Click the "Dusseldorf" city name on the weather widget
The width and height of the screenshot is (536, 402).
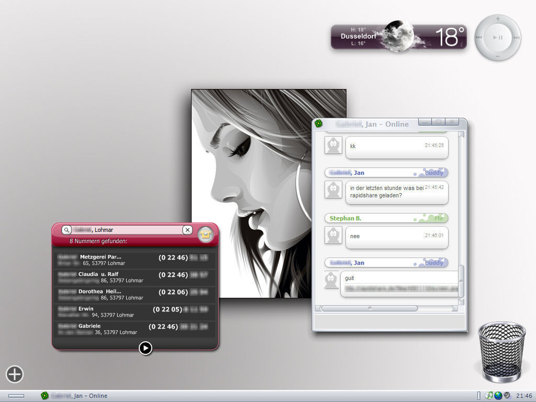point(358,36)
